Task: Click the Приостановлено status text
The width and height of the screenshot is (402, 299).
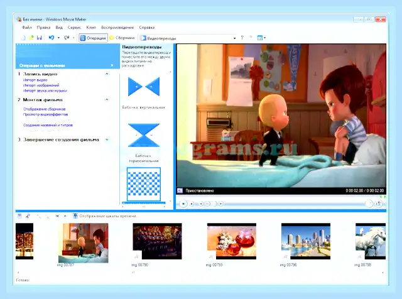Action: (200, 190)
